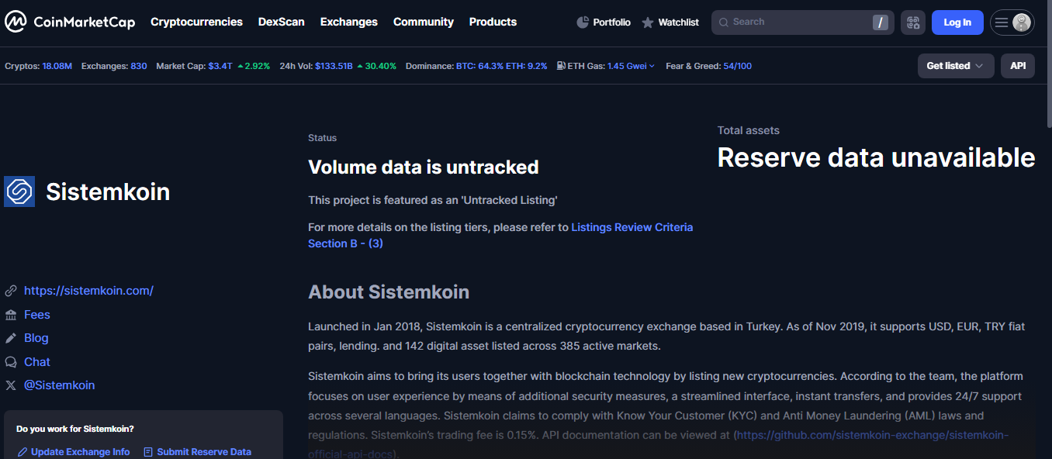Open the Products menu
The width and height of the screenshot is (1052, 459).
click(493, 22)
